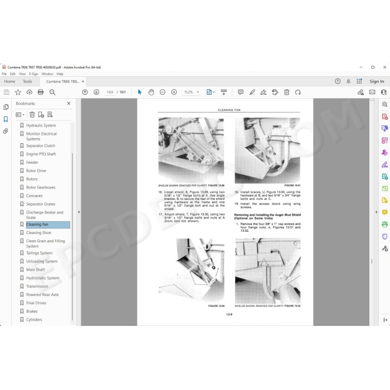Open the Attachments paperclip panel
This screenshot has width=390, height=390.
point(6,131)
